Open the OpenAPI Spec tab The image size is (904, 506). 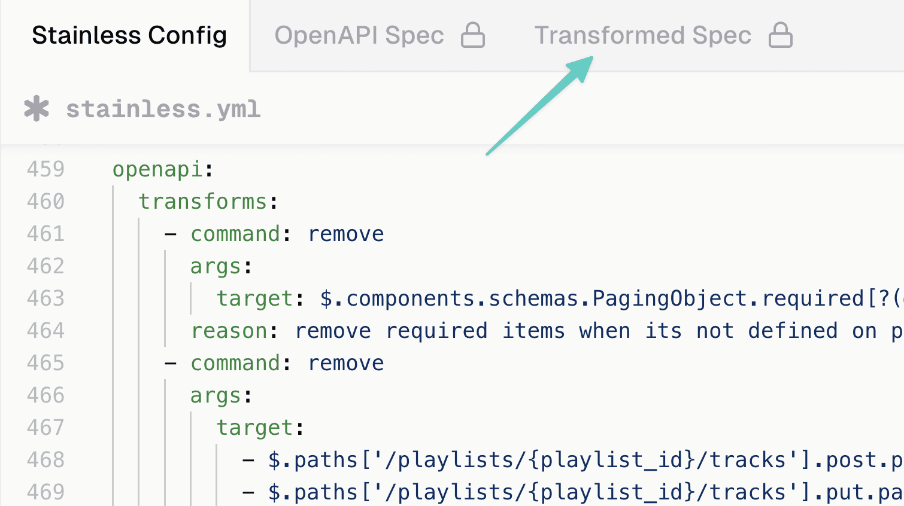click(x=359, y=35)
